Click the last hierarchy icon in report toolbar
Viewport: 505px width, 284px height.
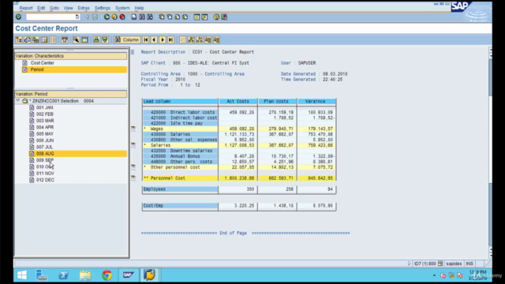(x=216, y=39)
